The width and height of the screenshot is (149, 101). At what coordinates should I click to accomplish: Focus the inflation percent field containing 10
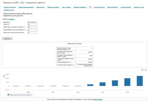click(x=32, y=27)
